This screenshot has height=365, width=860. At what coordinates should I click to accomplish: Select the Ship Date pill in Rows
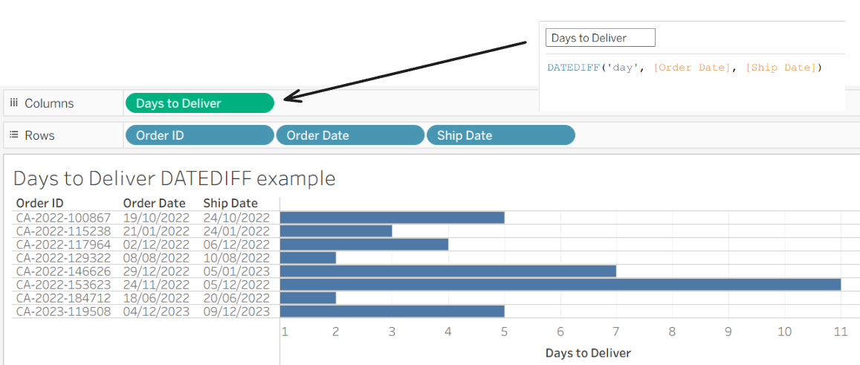tap(499, 135)
